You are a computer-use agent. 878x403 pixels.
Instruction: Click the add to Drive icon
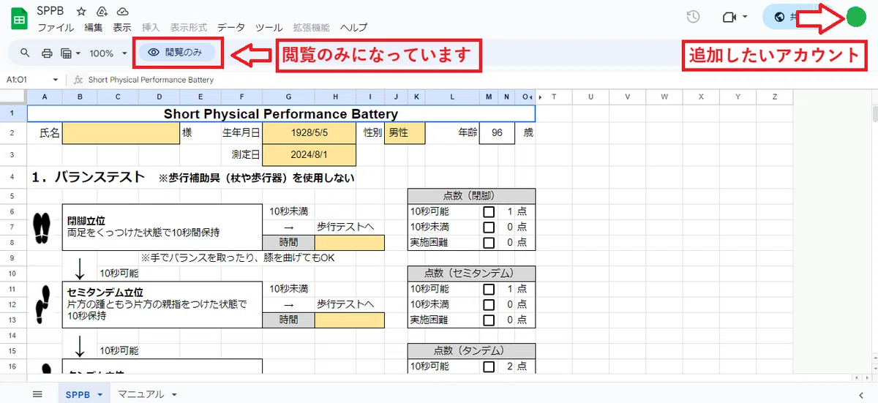click(x=102, y=12)
